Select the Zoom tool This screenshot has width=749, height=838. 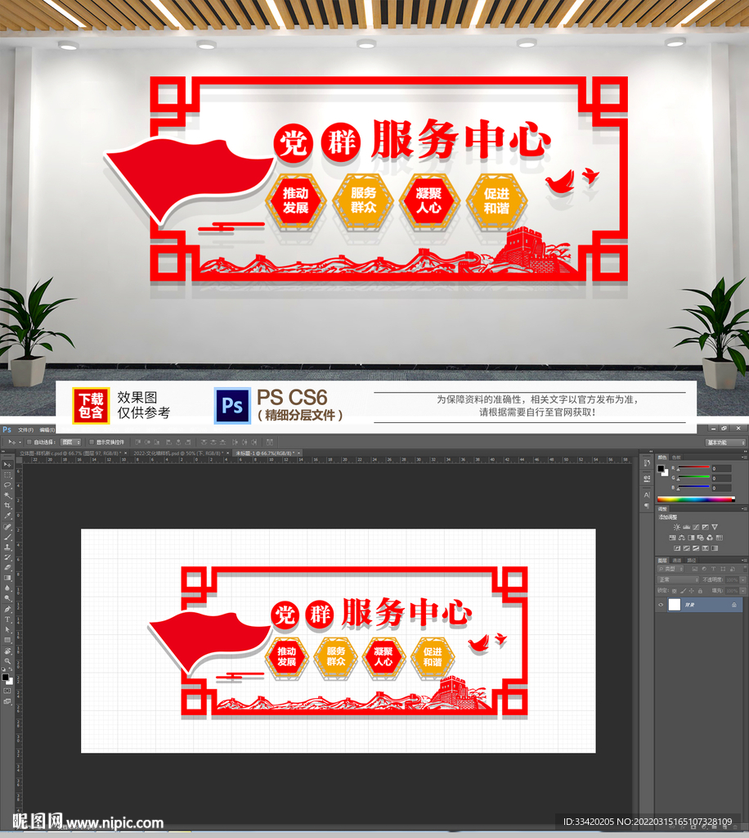(7, 661)
